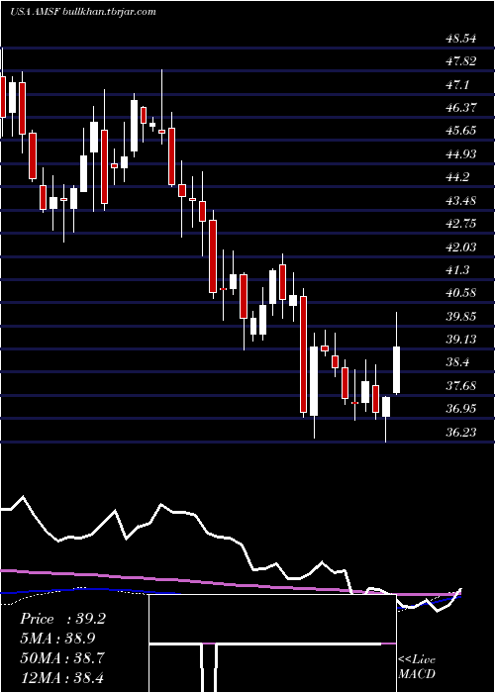495x693 pixels.
Task: Click the MACD histogram box
Action: pyautogui.click(x=272, y=643)
